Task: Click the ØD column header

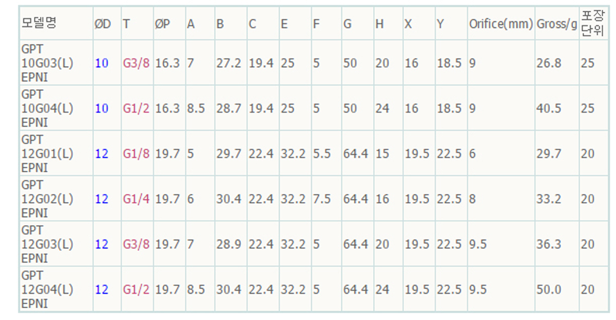Action: [x=103, y=24]
